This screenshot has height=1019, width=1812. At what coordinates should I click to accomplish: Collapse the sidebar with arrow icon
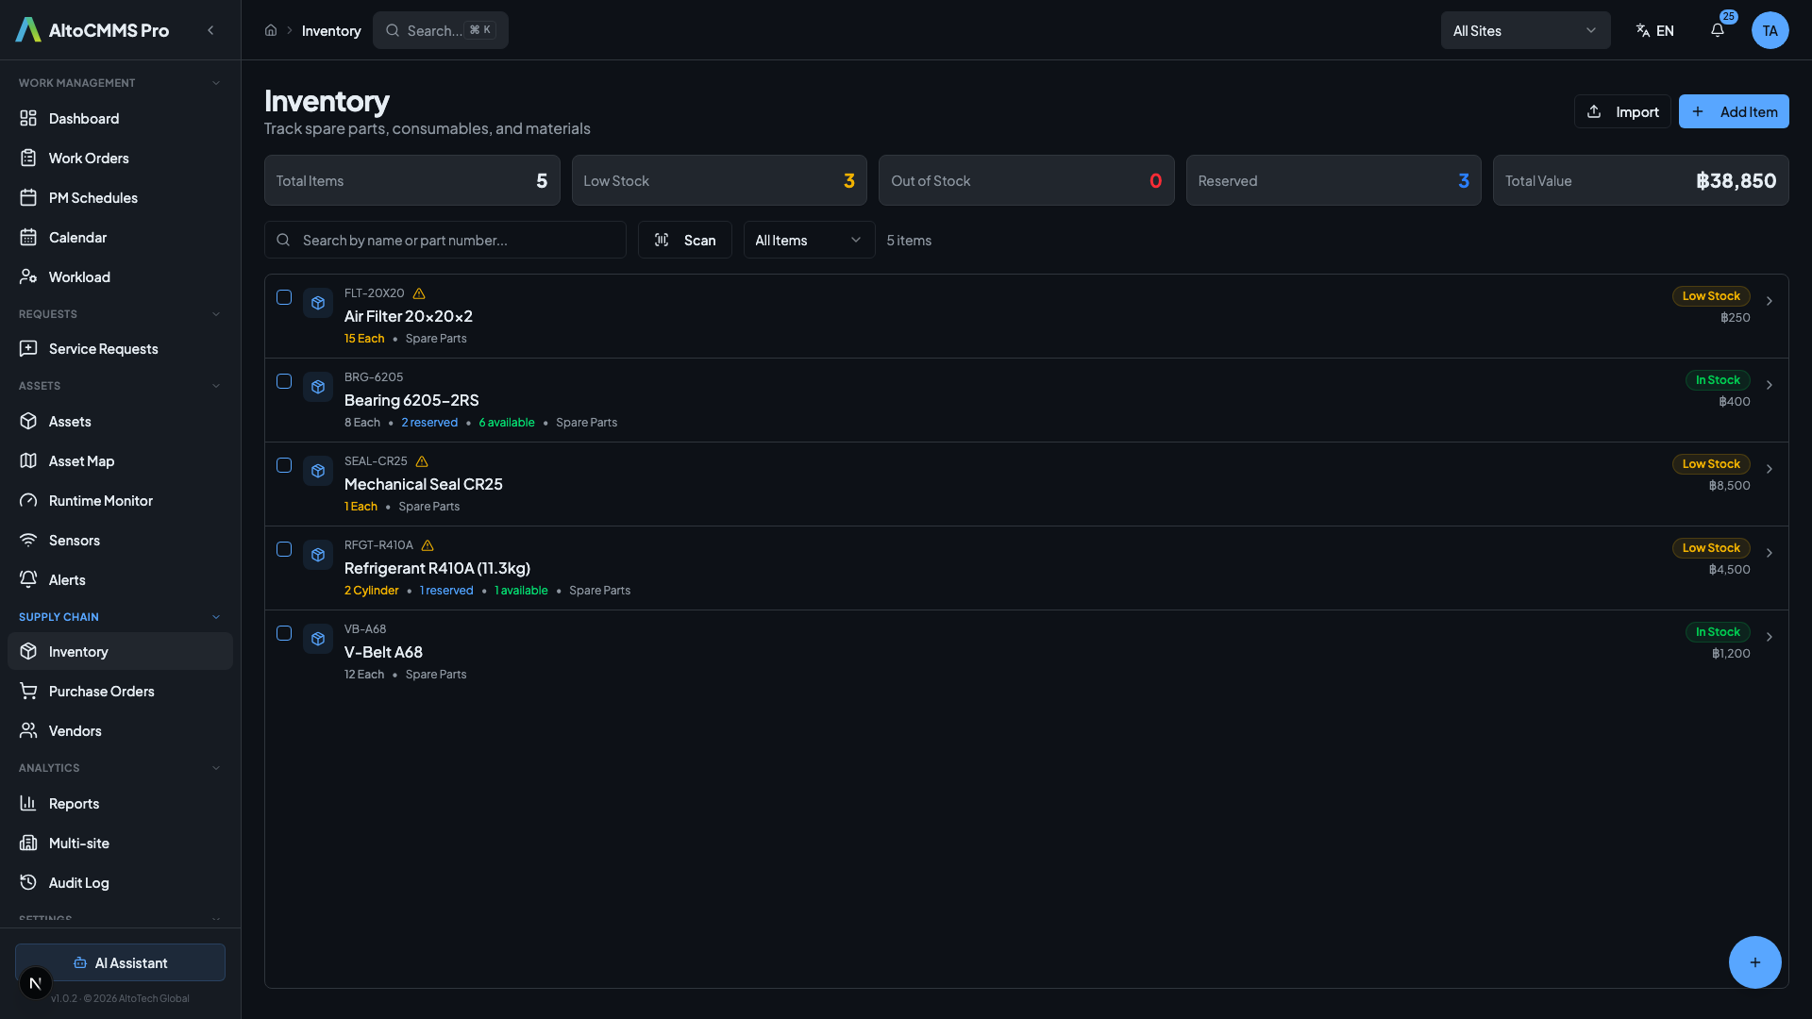(210, 30)
